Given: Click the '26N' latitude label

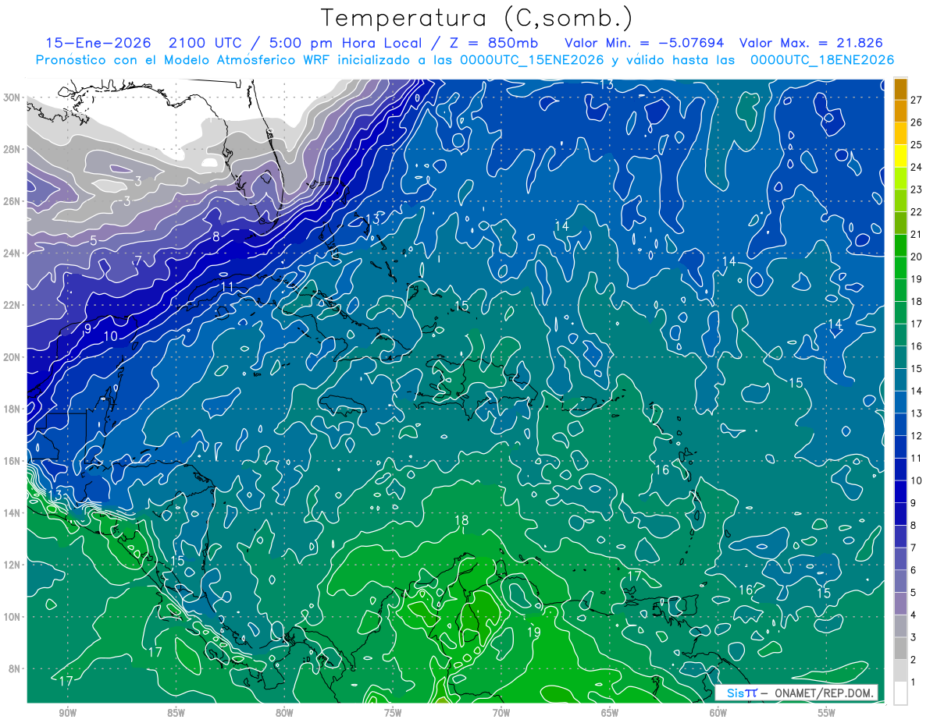Looking at the screenshot, I should coord(13,201).
